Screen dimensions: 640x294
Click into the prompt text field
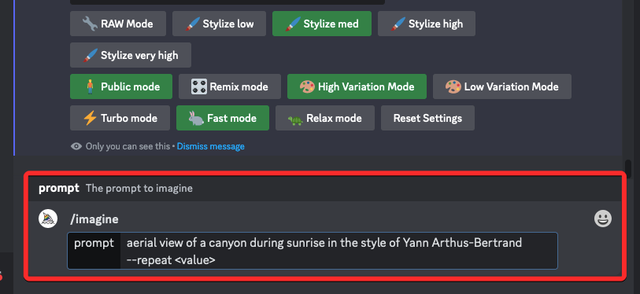(x=338, y=251)
